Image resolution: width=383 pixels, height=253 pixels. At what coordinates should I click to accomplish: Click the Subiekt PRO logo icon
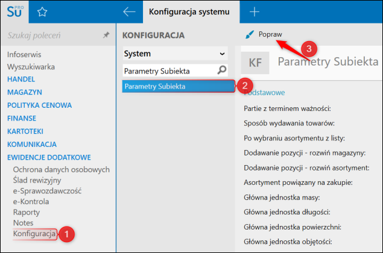pos(14,12)
